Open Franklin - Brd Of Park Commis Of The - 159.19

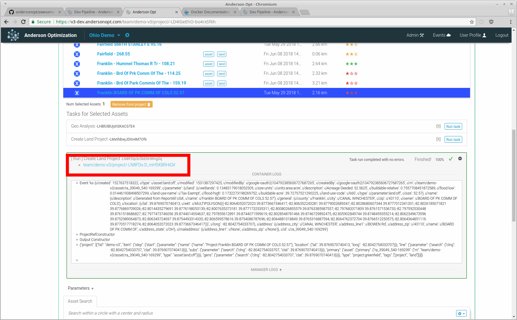pyautogui.click(x=141, y=83)
